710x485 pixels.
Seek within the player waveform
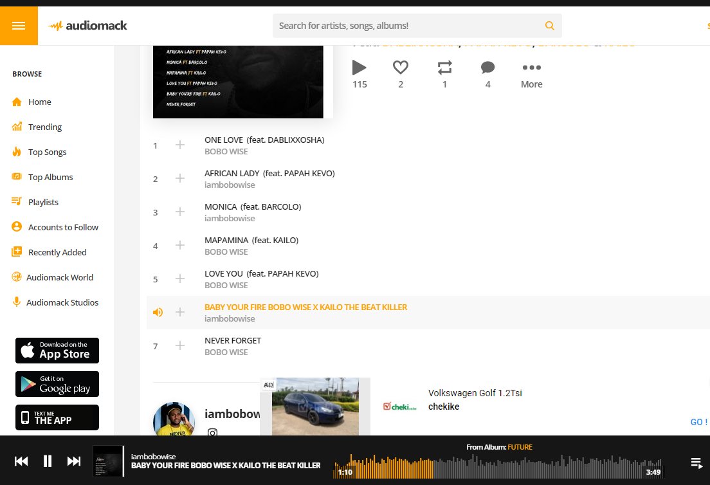[498, 466]
